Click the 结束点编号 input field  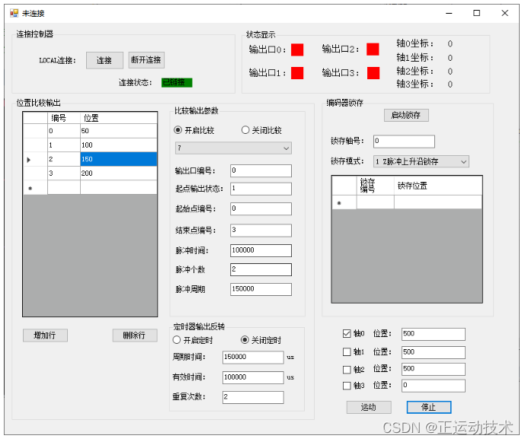tap(261, 230)
